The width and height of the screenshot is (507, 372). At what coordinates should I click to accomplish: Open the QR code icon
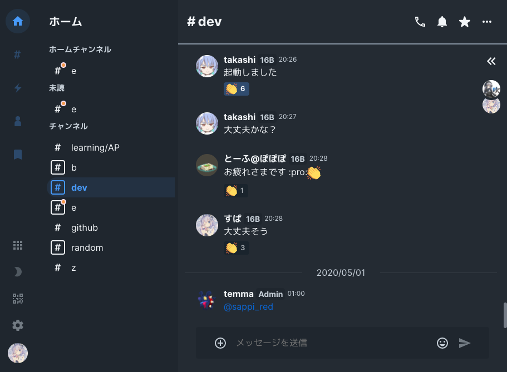pyautogui.click(x=17, y=299)
